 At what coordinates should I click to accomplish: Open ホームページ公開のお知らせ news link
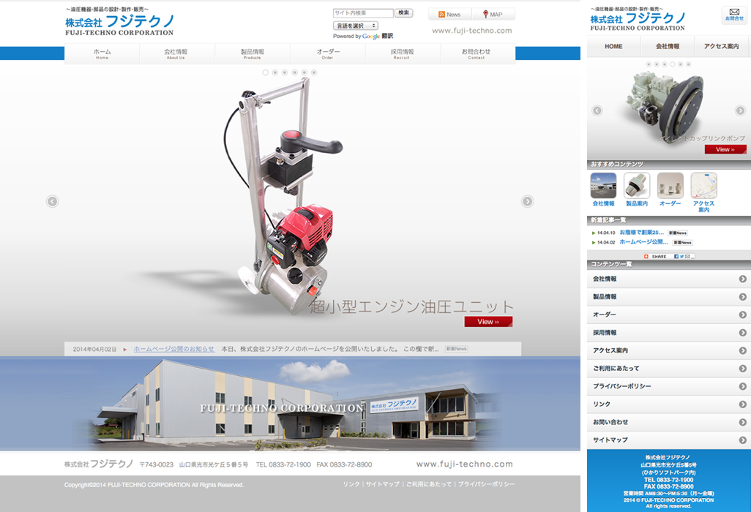(x=174, y=350)
